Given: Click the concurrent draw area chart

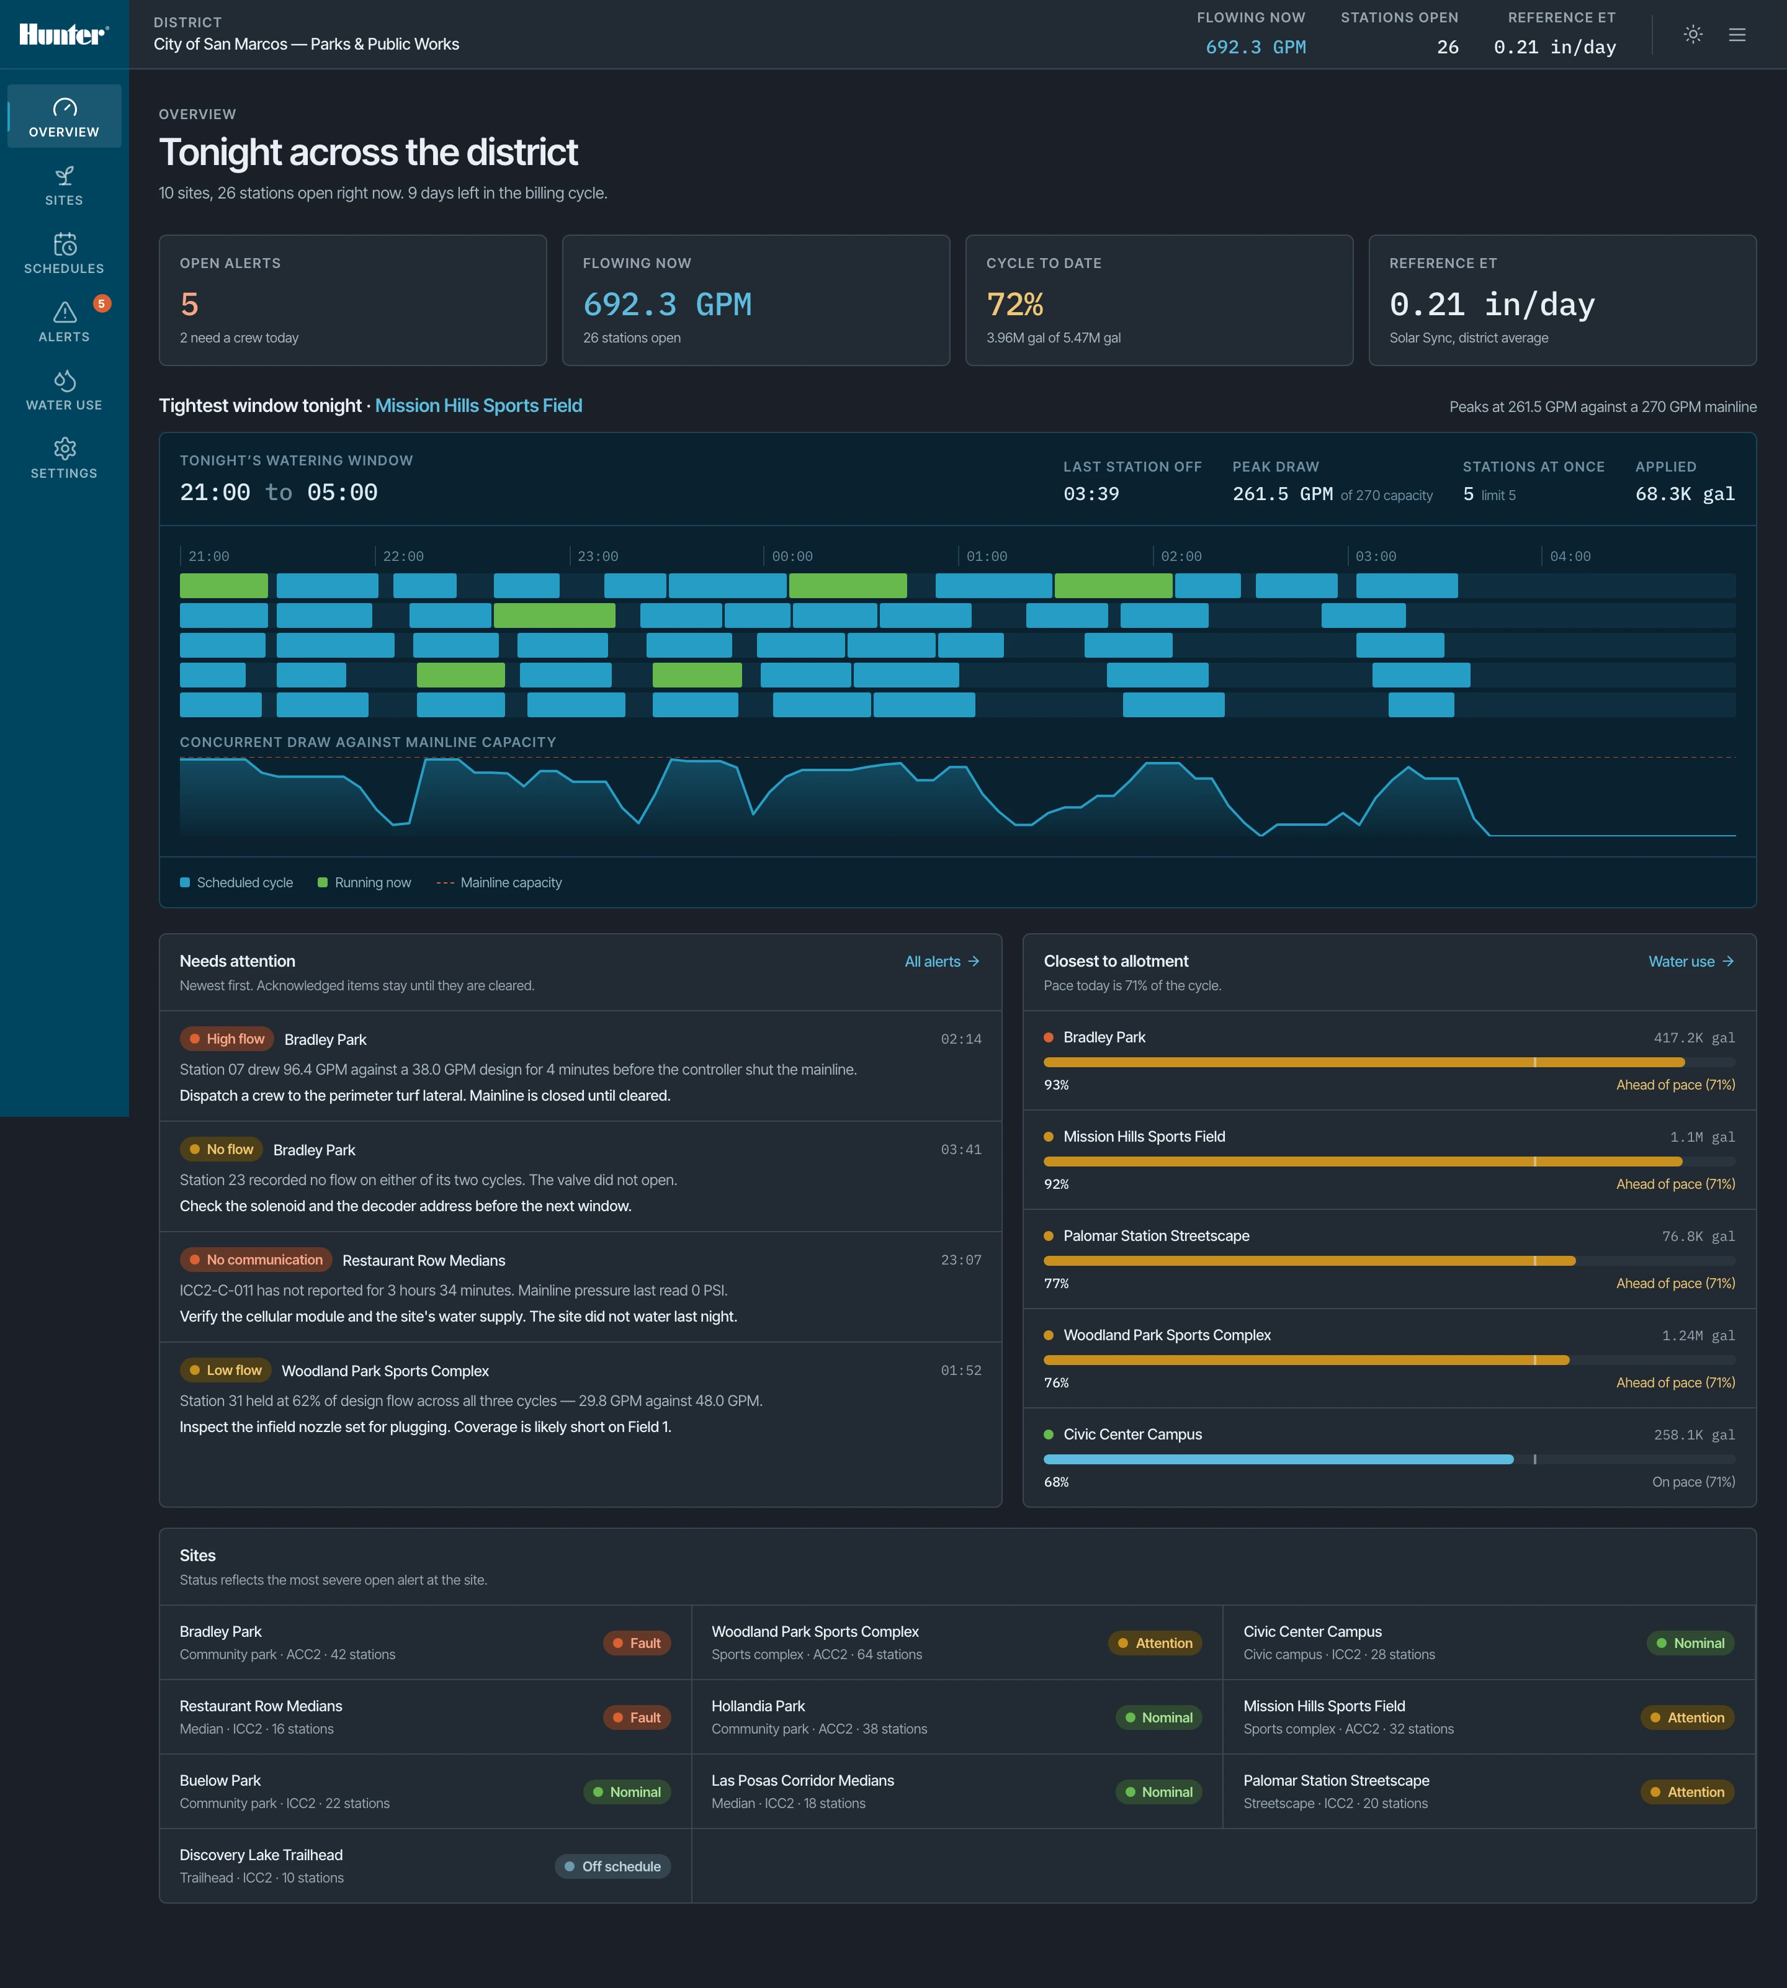Looking at the screenshot, I should [x=957, y=797].
